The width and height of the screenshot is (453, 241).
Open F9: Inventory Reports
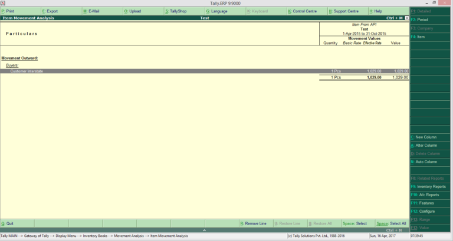[430, 187]
